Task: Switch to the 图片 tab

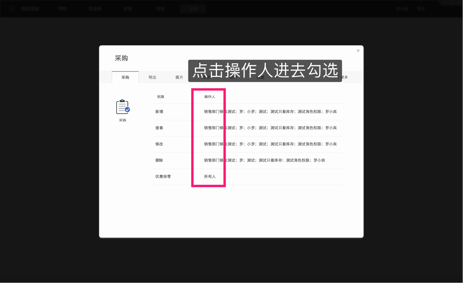Action: [x=179, y=77]
